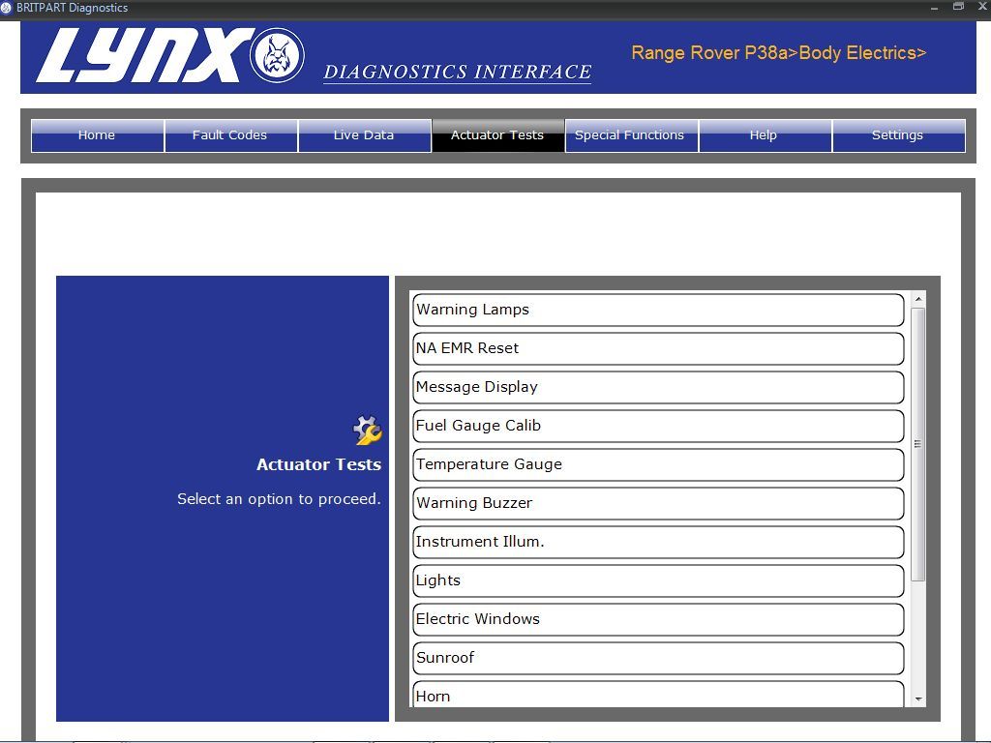This screenshot has width=991, height=743.
Task: Start the Temperature Gauge test
Action: click(x=658, y=464)
